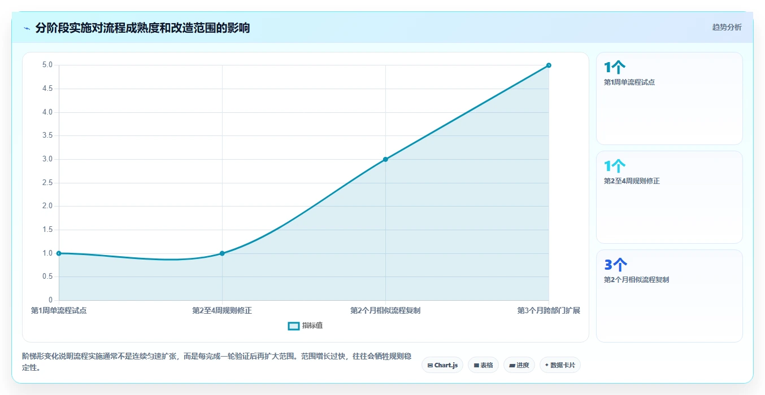Image resolution: width=765 pixels, height=395 pixels.
Task: Click the 进度 tag icon
Action: (x=512, y=366)
